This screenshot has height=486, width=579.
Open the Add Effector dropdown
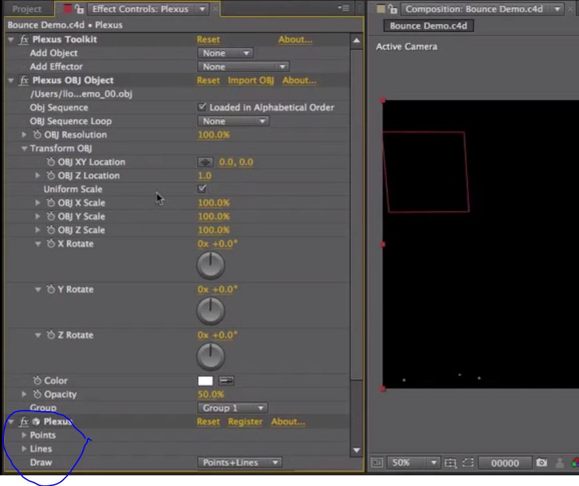point(243,67)
